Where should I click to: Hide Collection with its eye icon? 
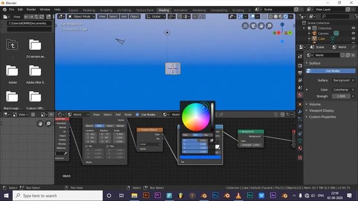pos(353,28)
